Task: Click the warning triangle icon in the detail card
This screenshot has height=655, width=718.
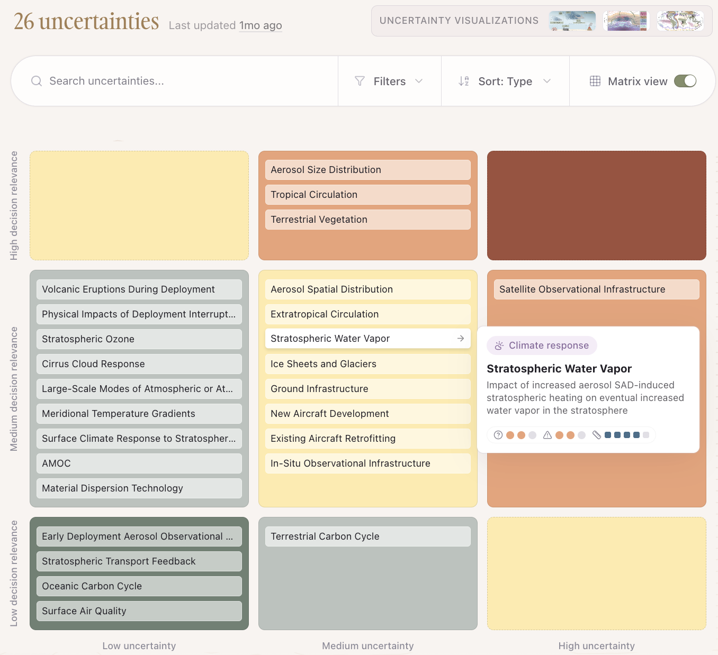Action: [x=548, y=434]
